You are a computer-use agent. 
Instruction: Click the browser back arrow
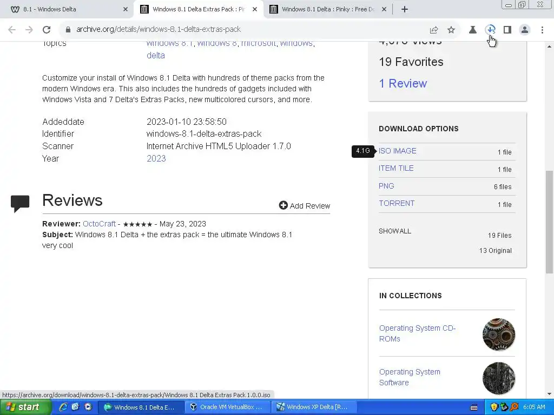[x=12, y=30]
